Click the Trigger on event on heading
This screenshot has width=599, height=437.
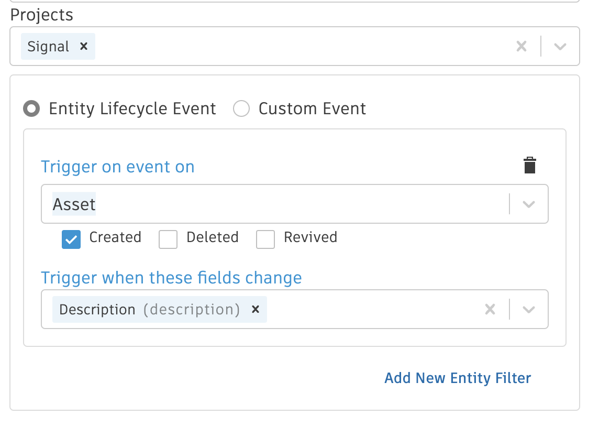pyautogui.click(x=117, y=167)
